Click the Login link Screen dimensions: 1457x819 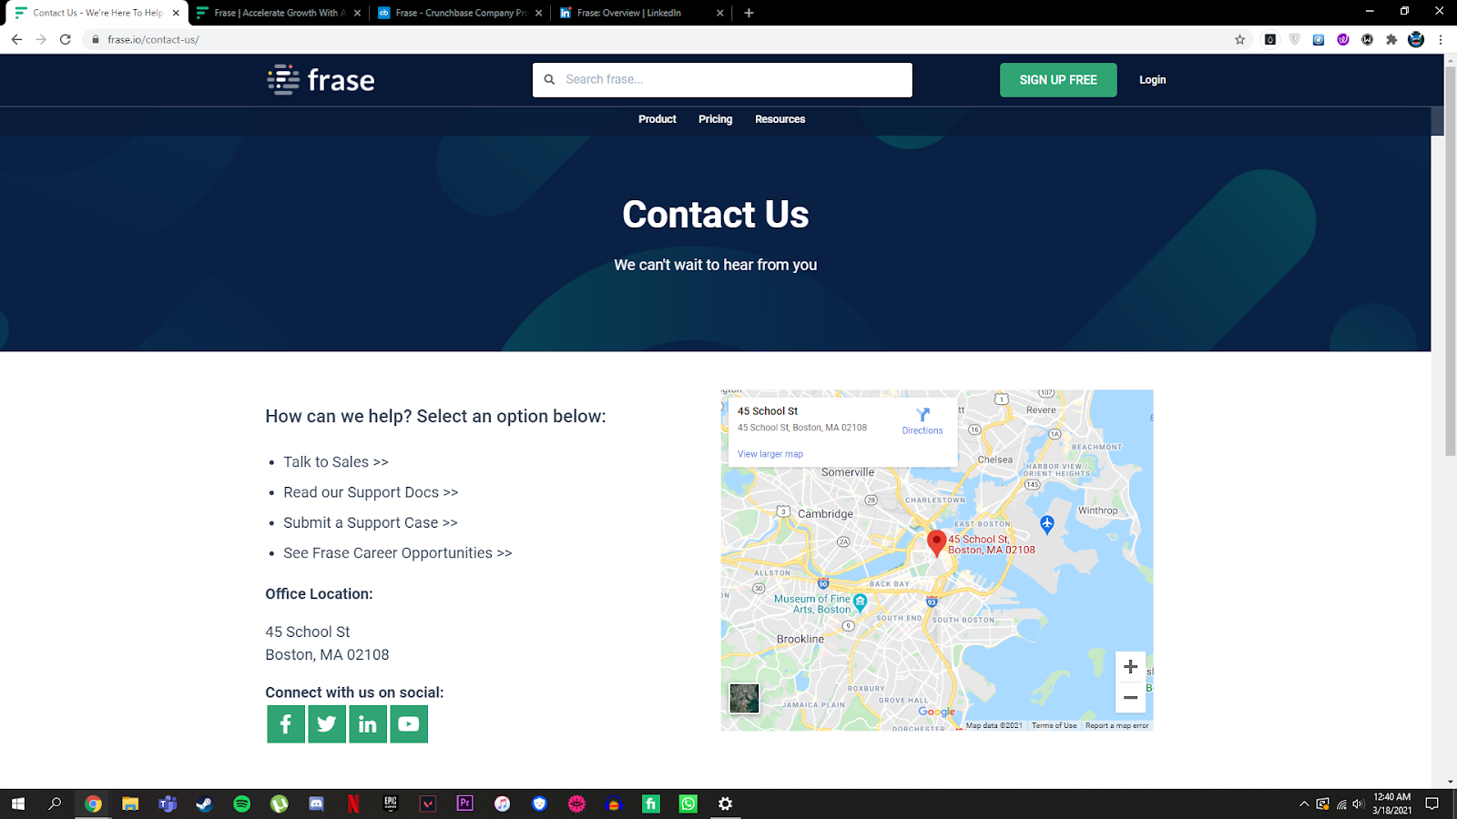tap(1153, 80)
